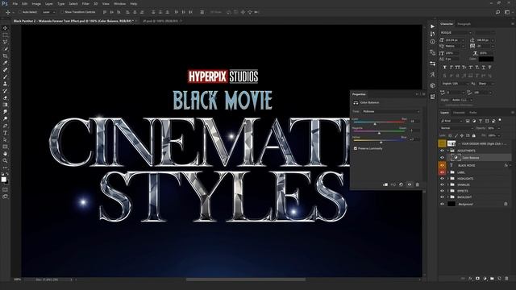The height and width of the screenshot is (290, 516).
Task: Toggle adjustment visibility eye in Properties
Action: click(410, 184)
